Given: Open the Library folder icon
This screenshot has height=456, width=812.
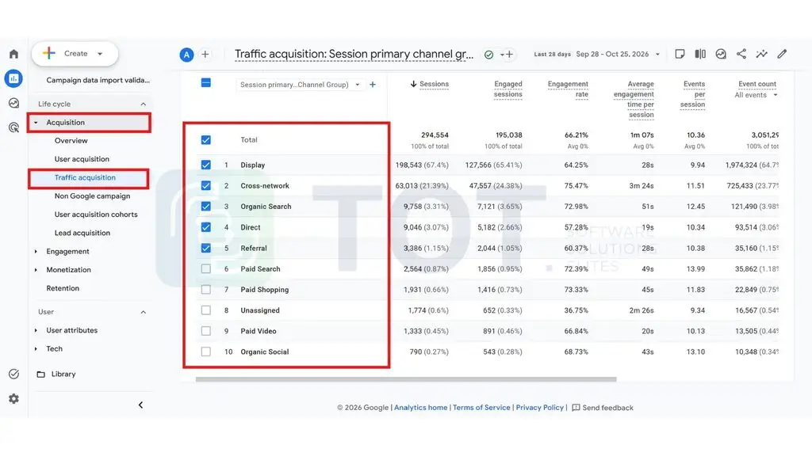Looking at the screenshot, I should 41,374.
